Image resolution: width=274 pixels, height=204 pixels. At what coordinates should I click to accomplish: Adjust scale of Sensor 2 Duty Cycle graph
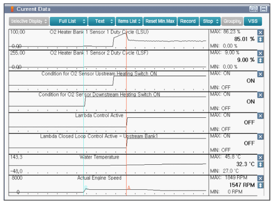click(x=261, y=60)
